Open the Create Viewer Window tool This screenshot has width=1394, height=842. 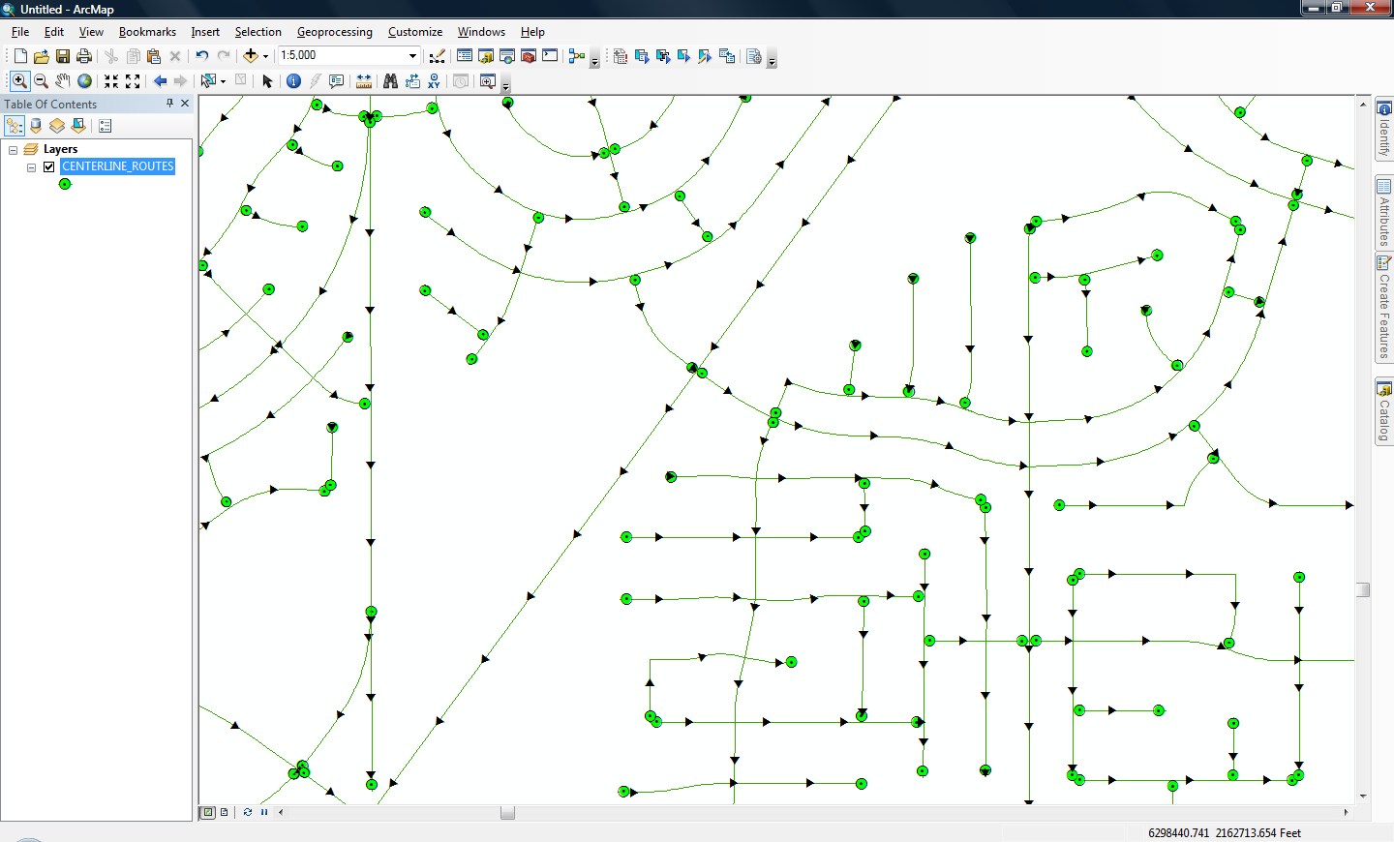pyautogui.click(x=488, y=81)
